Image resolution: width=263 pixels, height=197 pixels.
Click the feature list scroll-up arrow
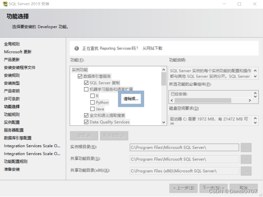[164, 69]
